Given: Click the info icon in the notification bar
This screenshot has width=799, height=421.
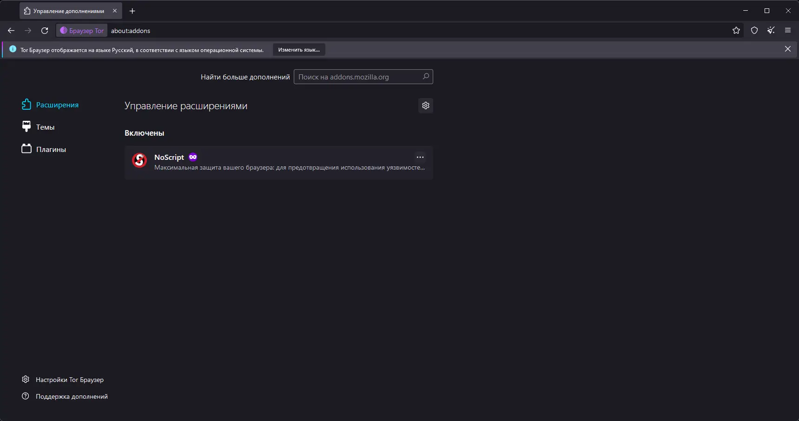Looking at the screenshot, I should click(13, 49).
